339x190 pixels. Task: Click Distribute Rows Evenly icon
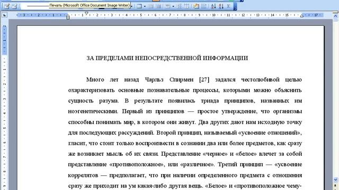(179, 6)
